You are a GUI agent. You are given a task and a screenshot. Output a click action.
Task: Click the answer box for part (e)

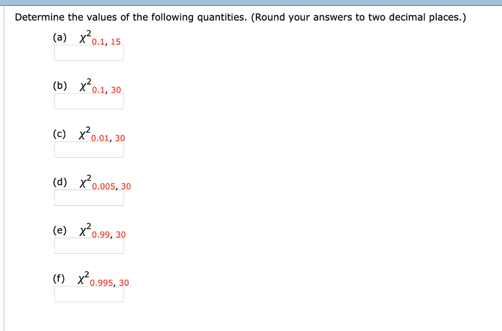pyautogui.click(x=89, y=246)
